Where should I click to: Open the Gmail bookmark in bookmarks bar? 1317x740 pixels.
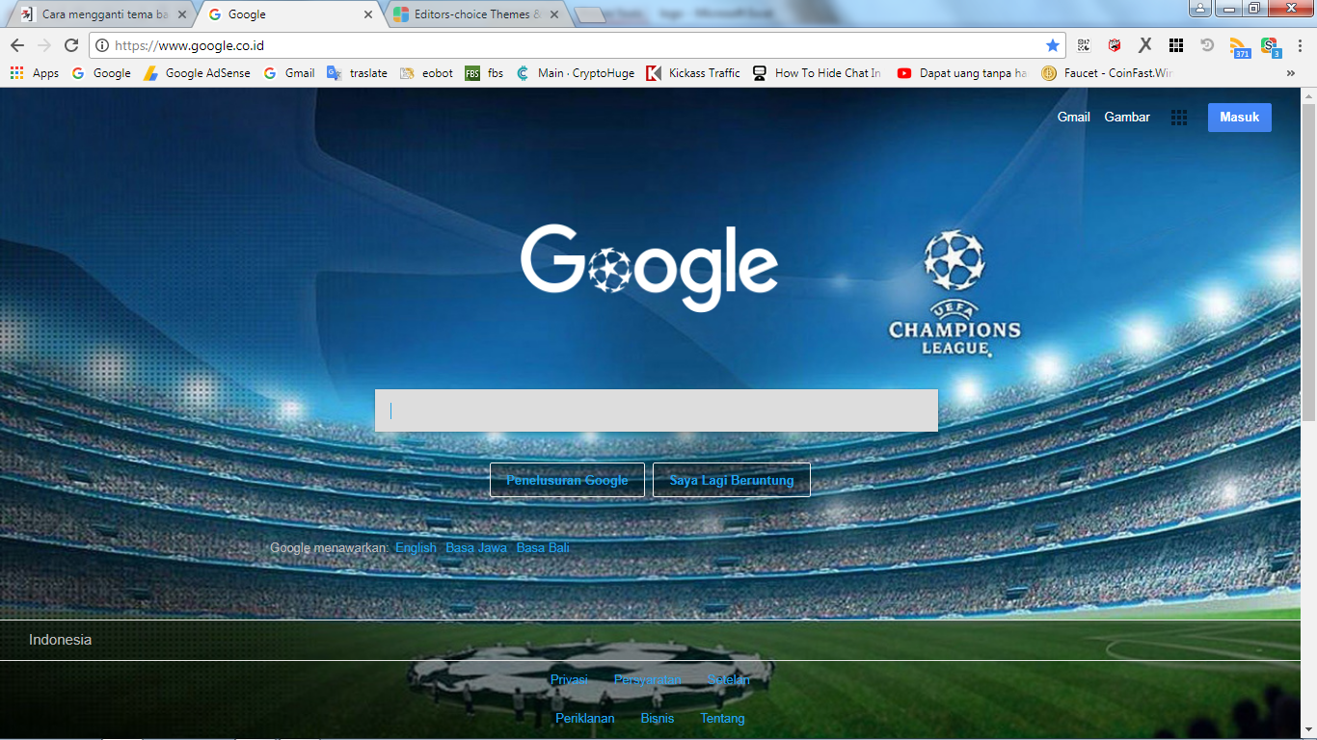[x=289, y=73]
